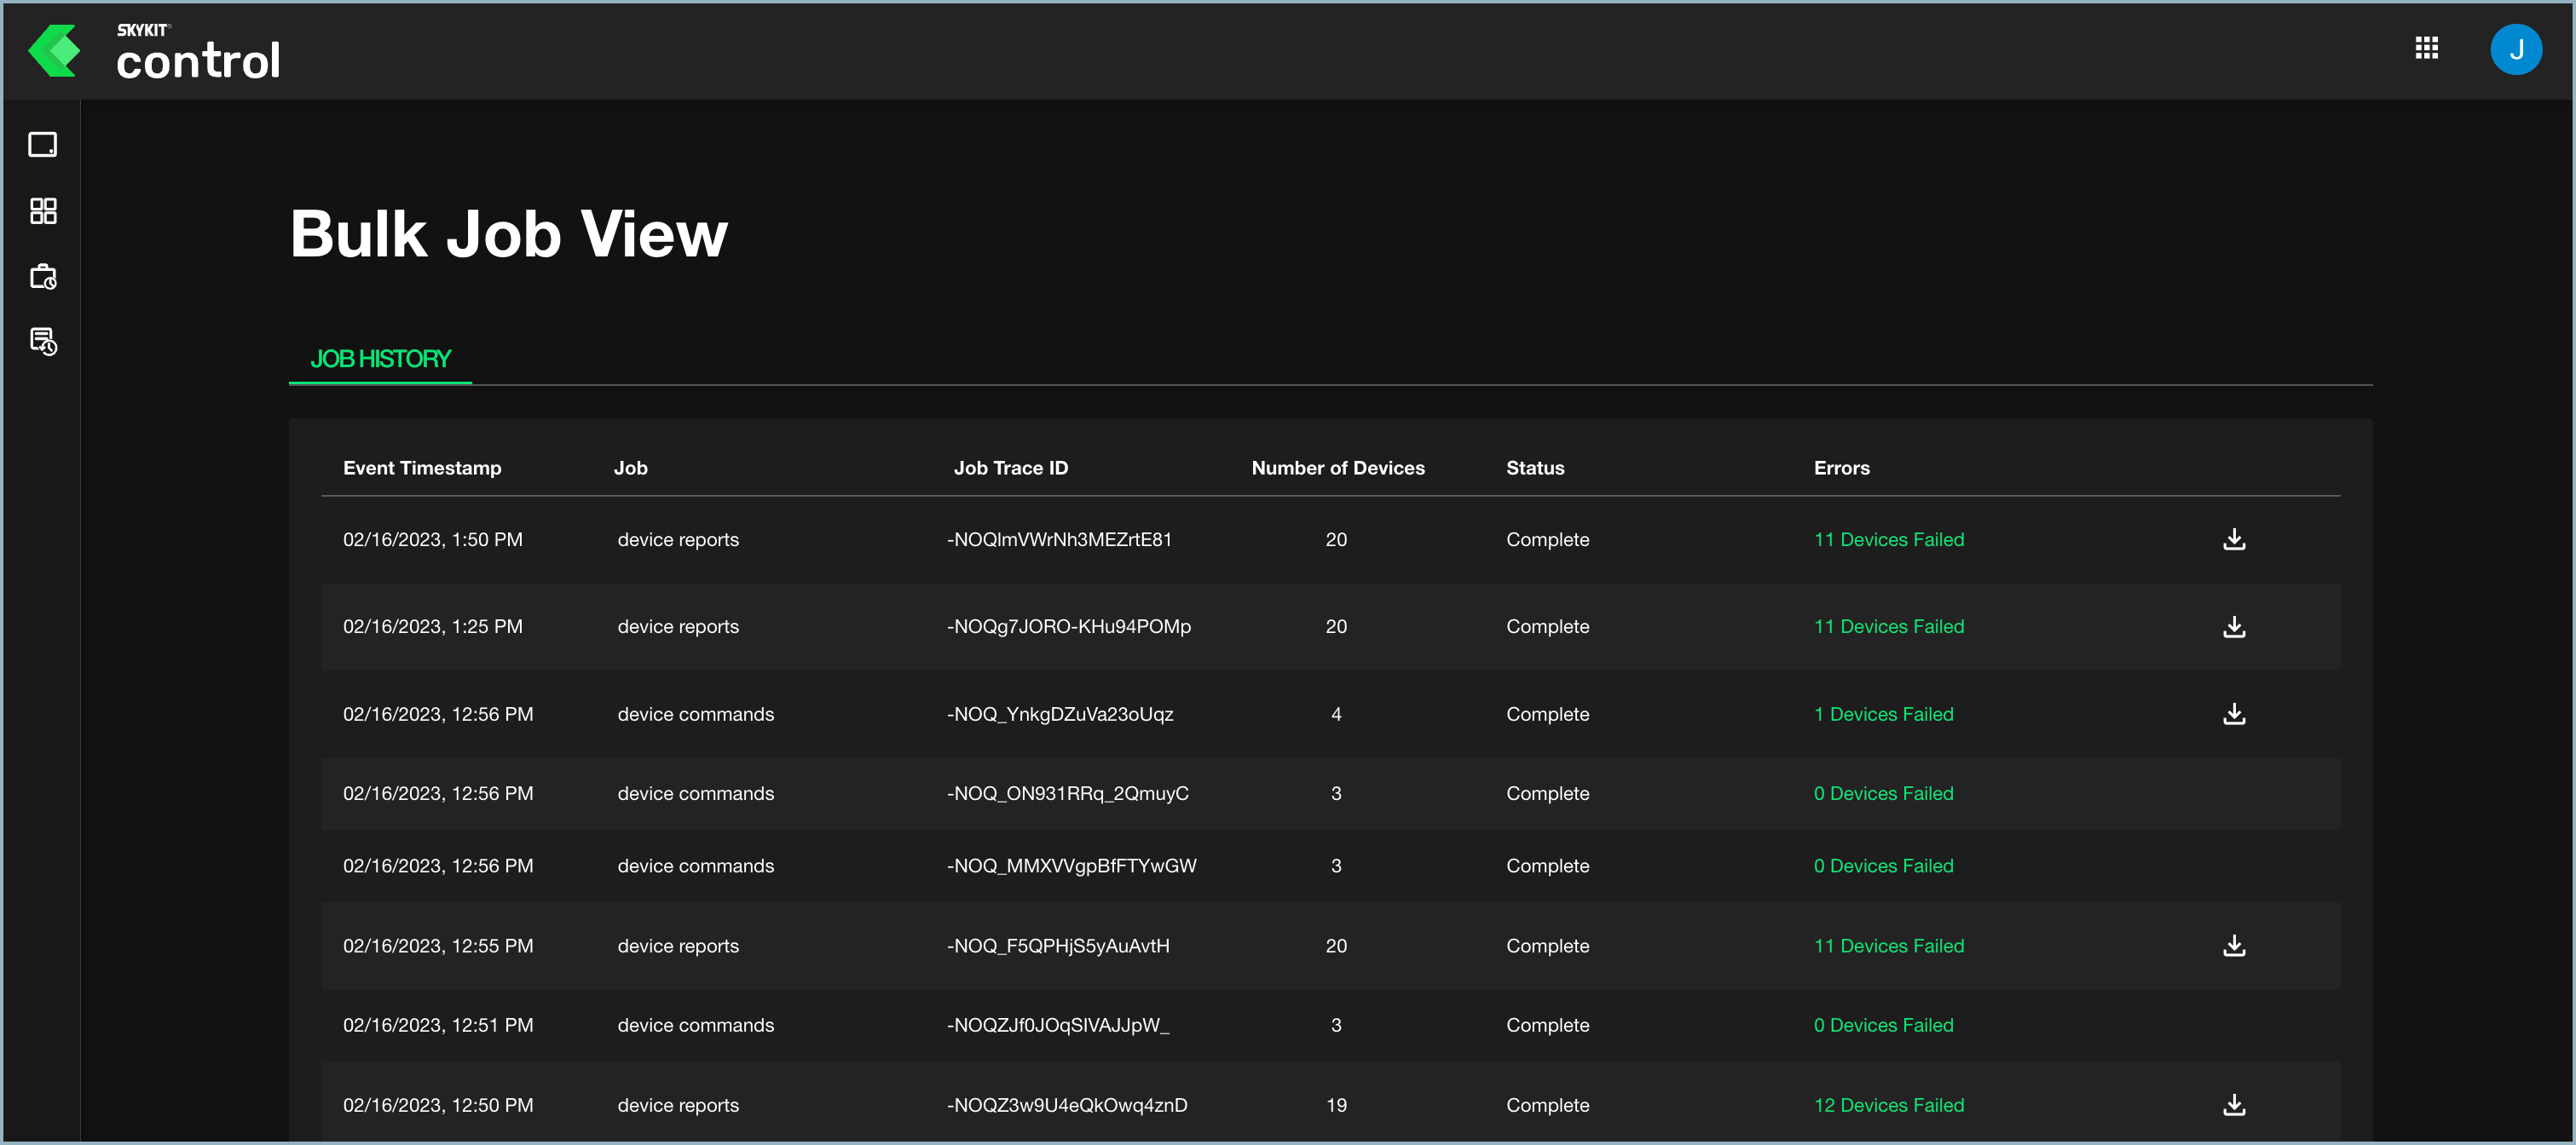2576x1145 pixels.
Task: Select the JOB HISTORY tab
Action: [380, 359]
